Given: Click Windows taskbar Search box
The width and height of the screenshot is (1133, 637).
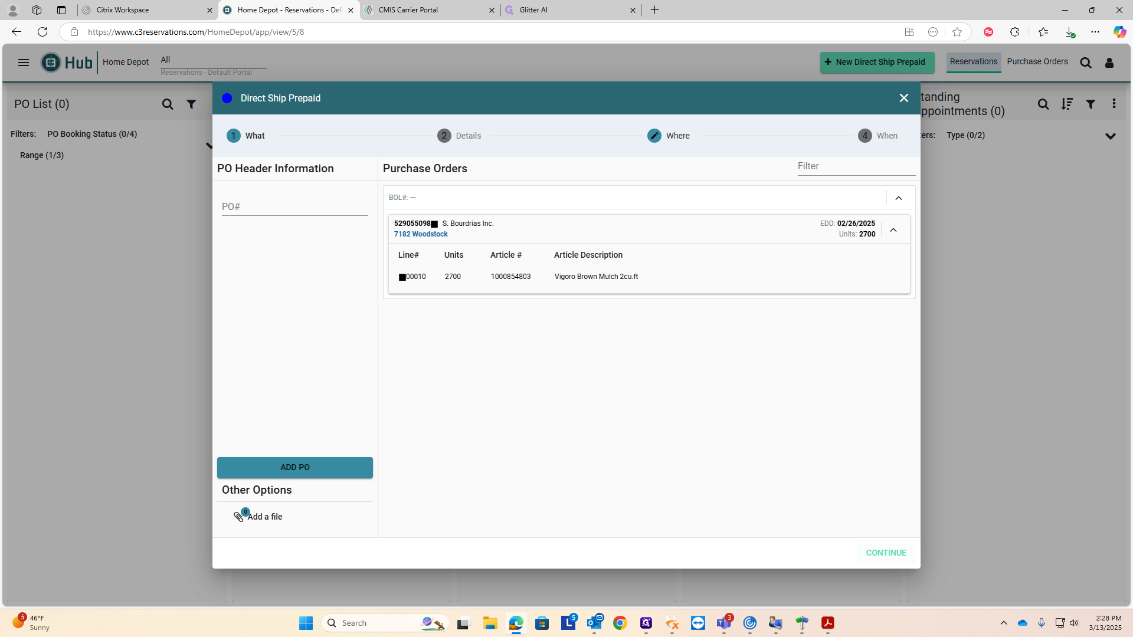Looking at the screenshot, I should click(385, 623).
